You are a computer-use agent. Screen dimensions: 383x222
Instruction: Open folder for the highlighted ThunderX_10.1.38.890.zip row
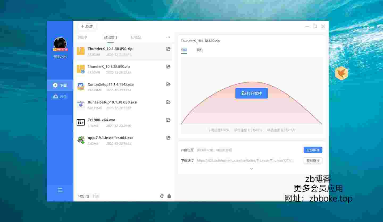point(168,49)
